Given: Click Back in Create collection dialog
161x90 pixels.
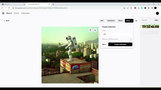Looking at the screenshot, I should tap(104, 44).
